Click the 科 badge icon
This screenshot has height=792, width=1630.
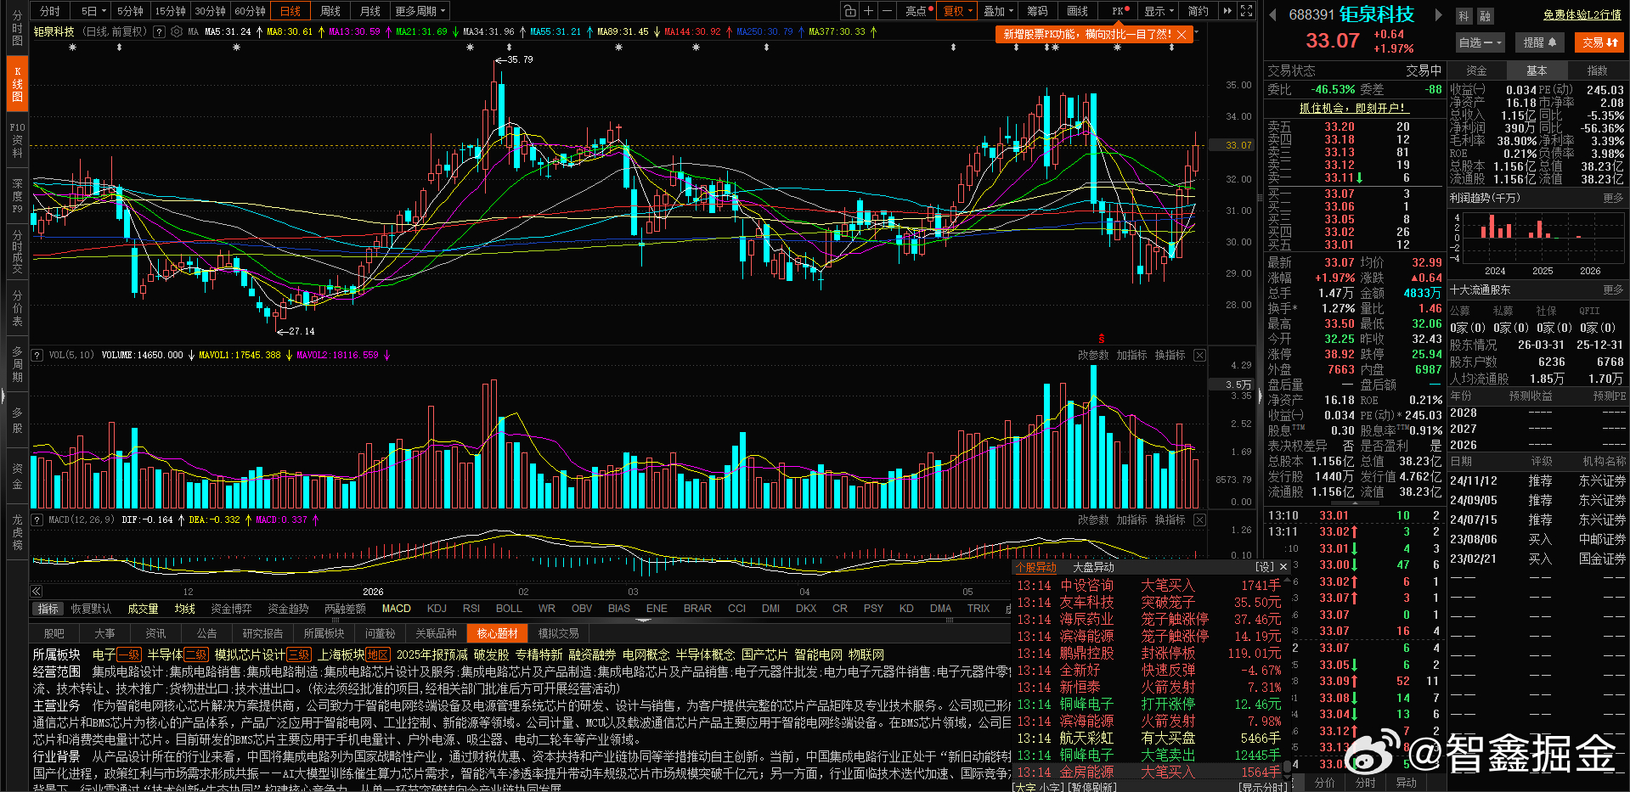(x=1464, y=16)
